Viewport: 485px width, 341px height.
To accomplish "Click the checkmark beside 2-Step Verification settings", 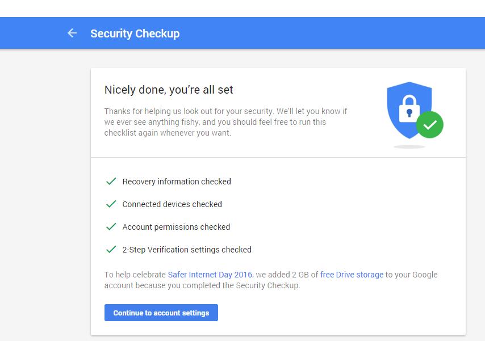I will [x=111, y=249].
